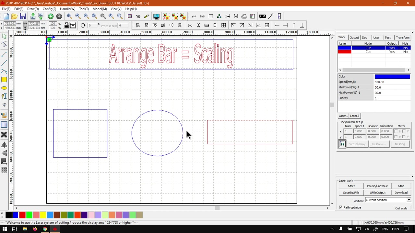This screenshot has width=415, height=233.
Task: Click the zoom in magnifier icon
Action: coord(78,17)
